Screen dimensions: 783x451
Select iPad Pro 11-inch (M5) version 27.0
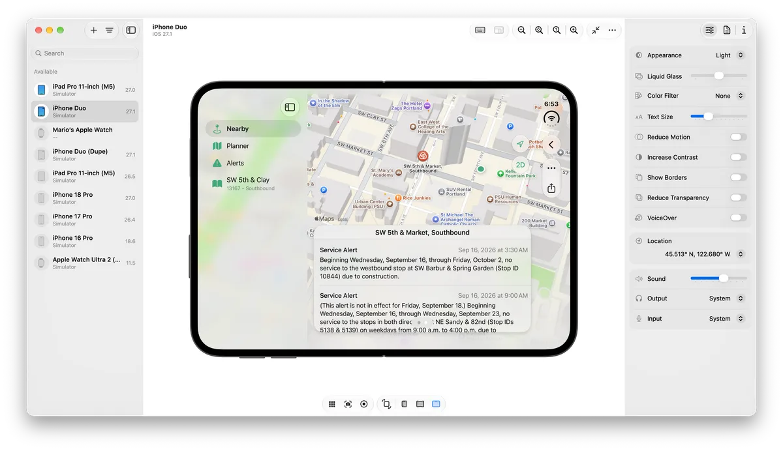pos(85,90)
